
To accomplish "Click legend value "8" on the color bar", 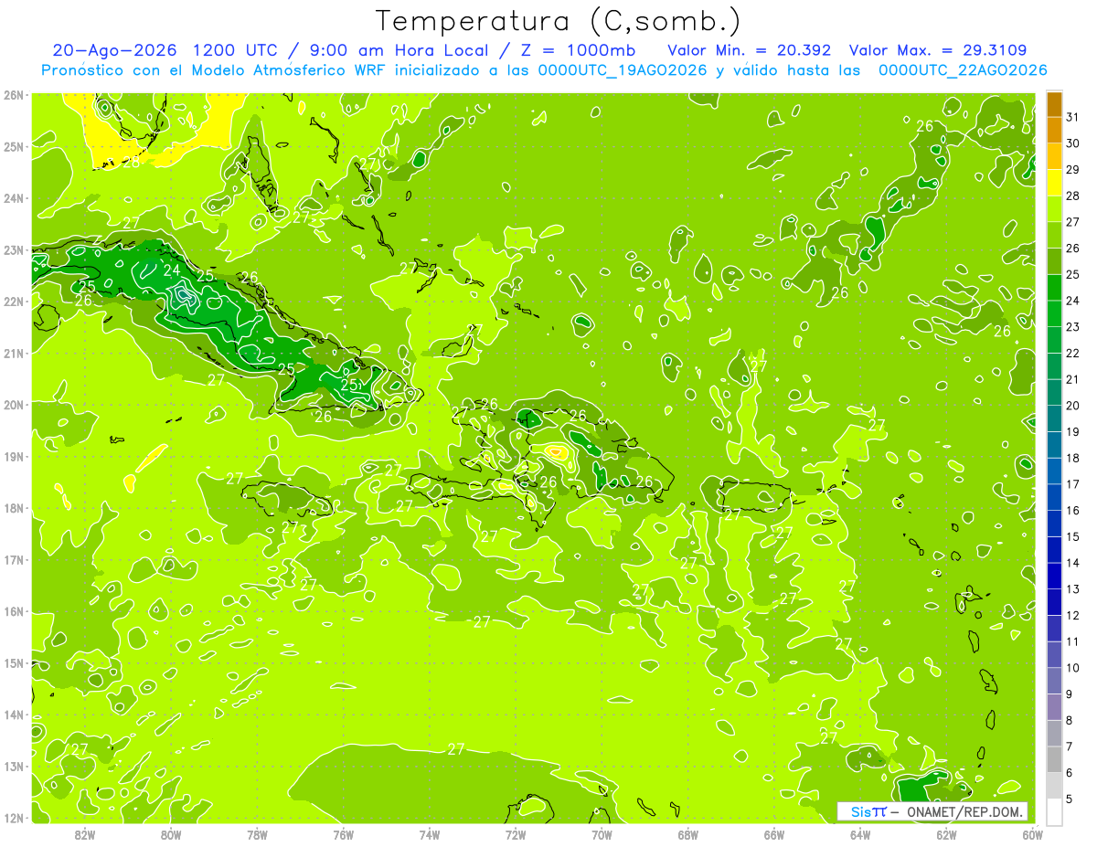I will (x=1069, y=720).
